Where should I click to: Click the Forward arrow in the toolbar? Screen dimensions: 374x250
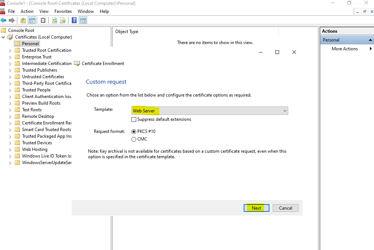tap(12, 21)
